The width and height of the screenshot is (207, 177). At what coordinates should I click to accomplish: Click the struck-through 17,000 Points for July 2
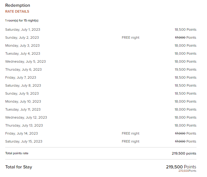[186, 38]
